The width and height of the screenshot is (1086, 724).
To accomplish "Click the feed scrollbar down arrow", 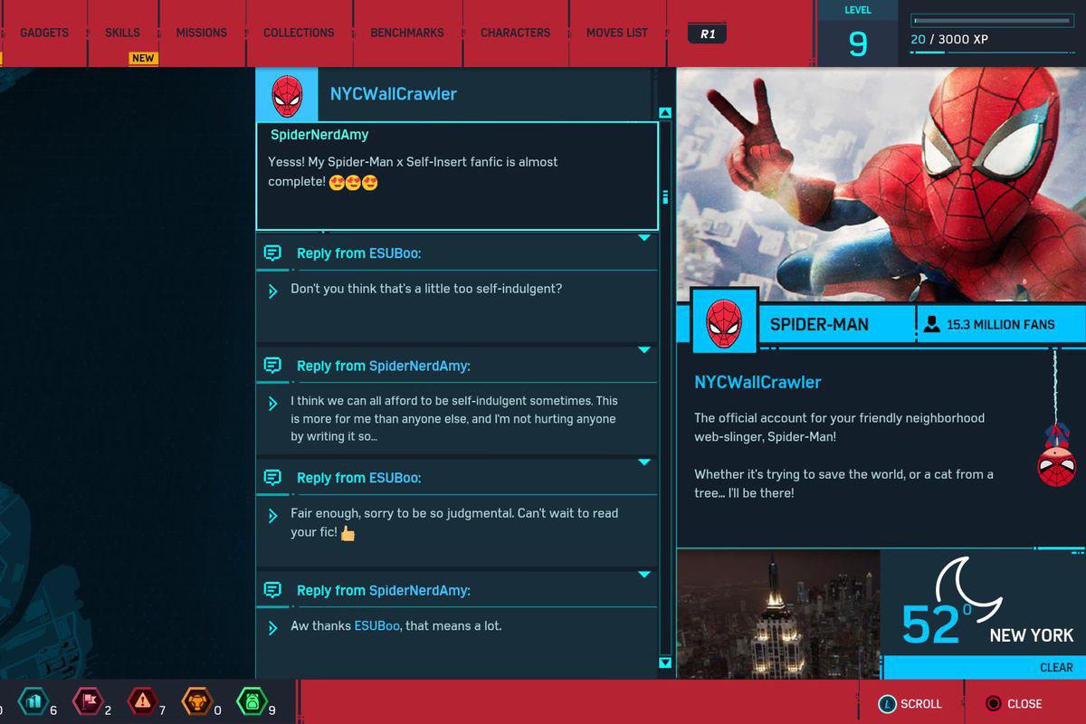I will tap(665, 663).
